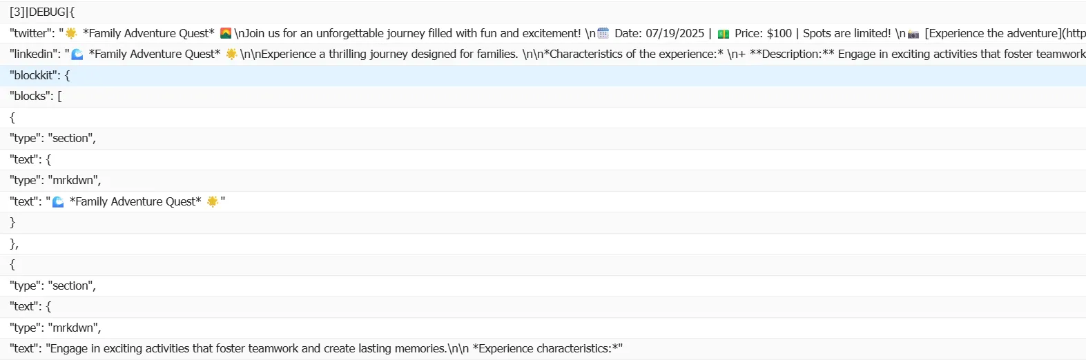Image resolution: width=1086 pixels, height=360 pixels.
Task: Click the calendar emoji before Date: 07/19/2025
Action: (603, 33)
